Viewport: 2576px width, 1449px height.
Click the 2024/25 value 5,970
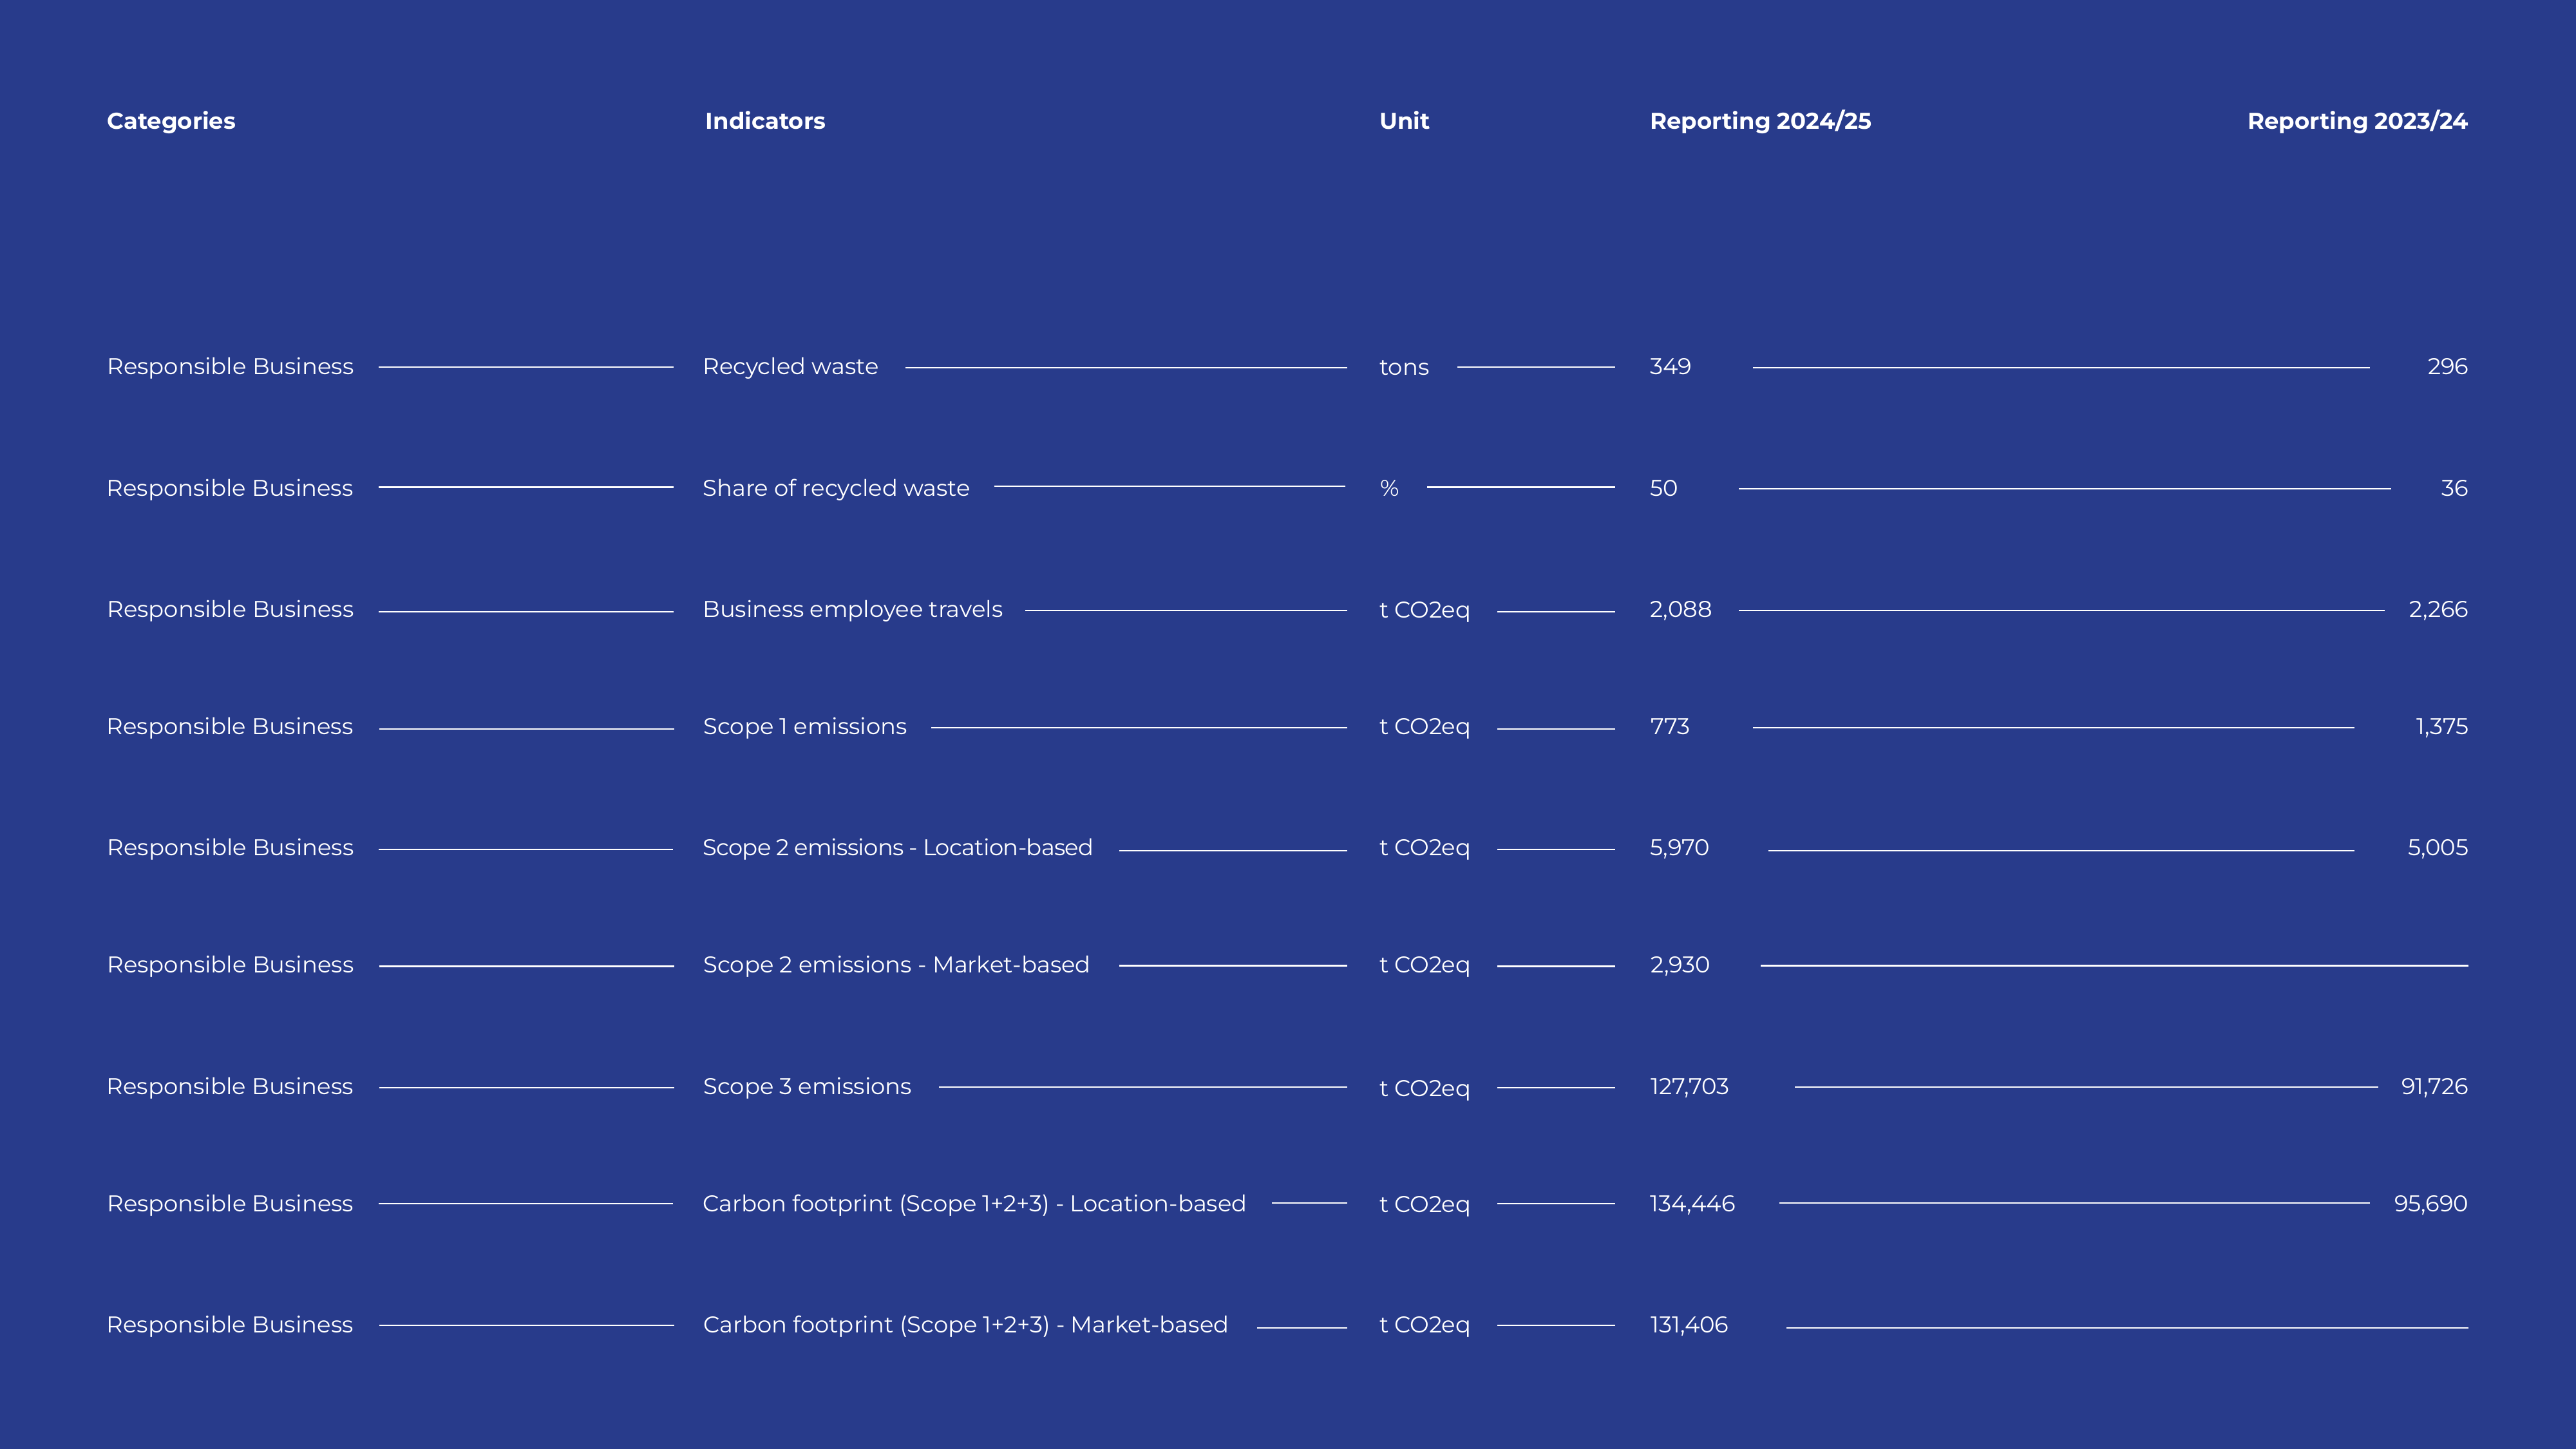click(x=1679, y=848)
